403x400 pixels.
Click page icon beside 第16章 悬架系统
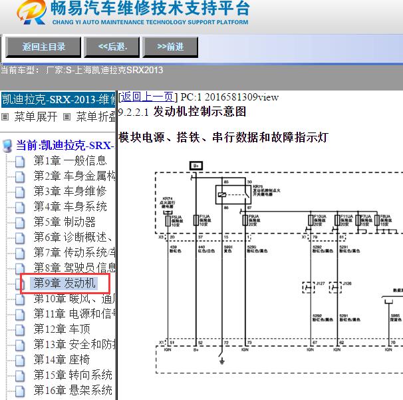pyautogui.click(x=20, y=391)
